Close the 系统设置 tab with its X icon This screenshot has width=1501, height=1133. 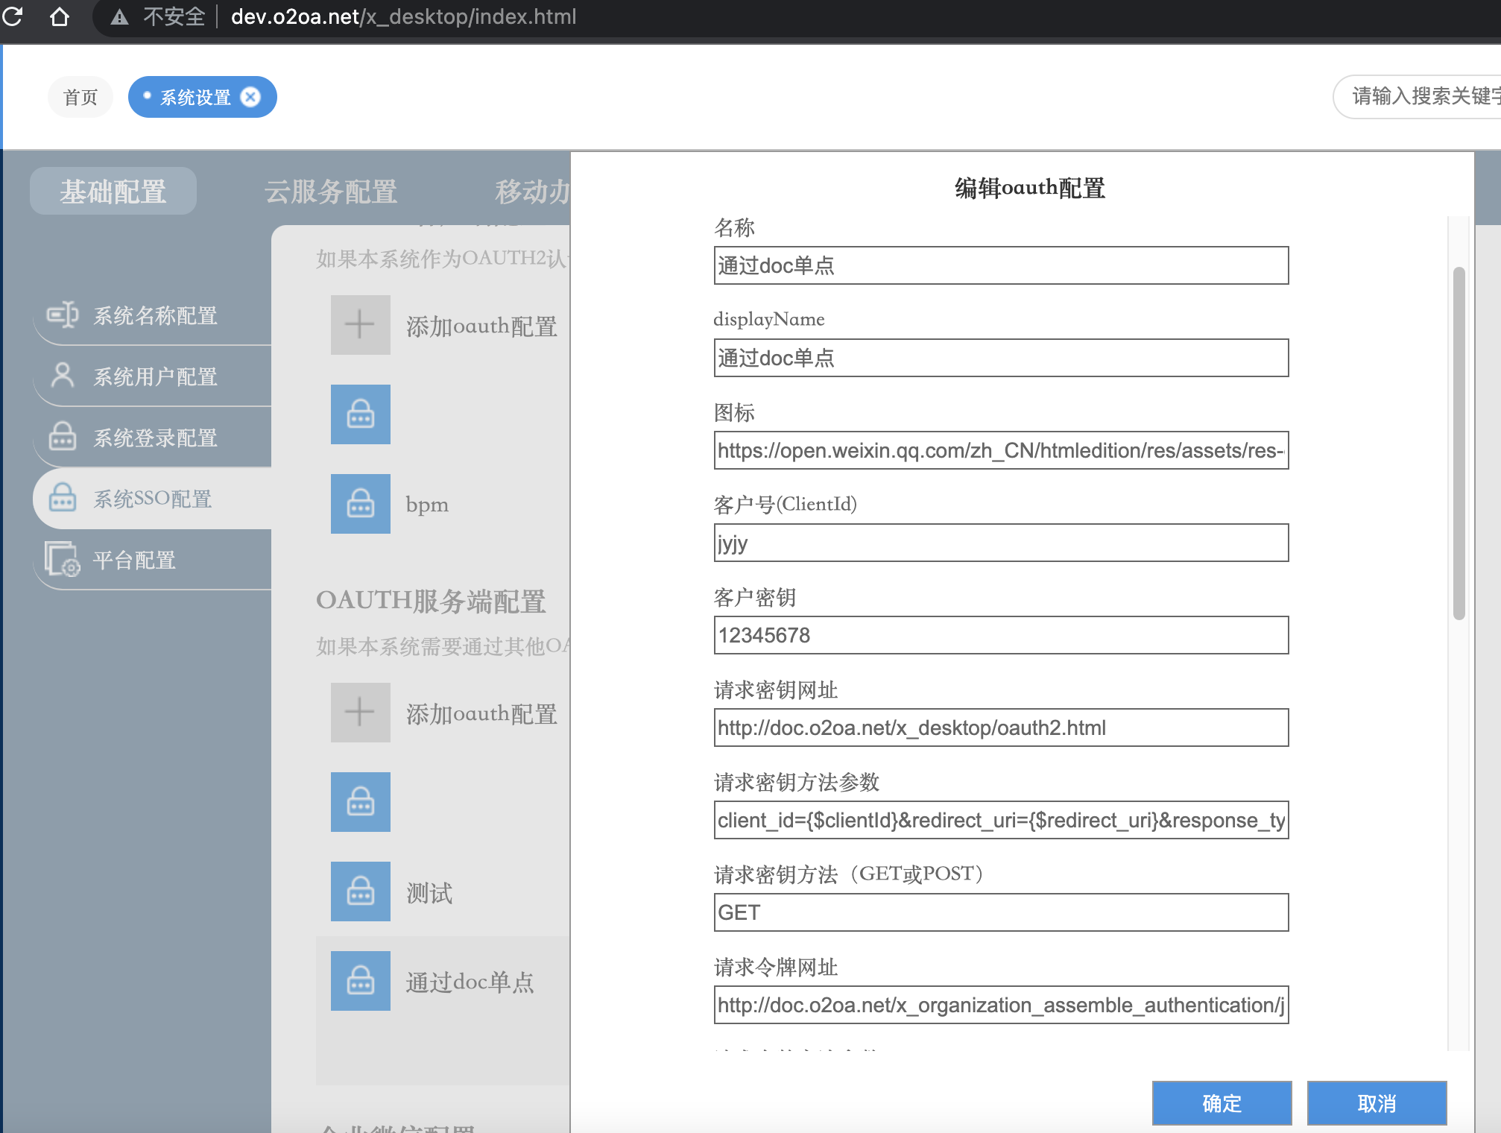point(251,97)
